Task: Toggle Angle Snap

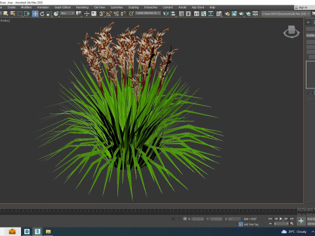Action: click(x=109, y=14)
